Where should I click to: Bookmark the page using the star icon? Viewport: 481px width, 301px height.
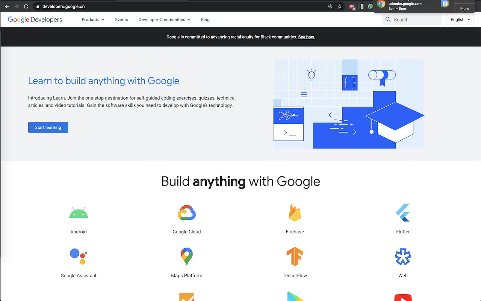pyautogui.click(x=340, y=6)
